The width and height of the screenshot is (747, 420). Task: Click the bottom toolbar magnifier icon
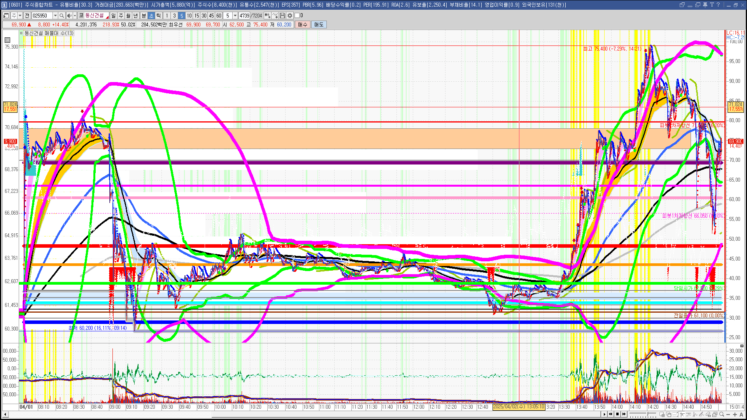[722, 415]
